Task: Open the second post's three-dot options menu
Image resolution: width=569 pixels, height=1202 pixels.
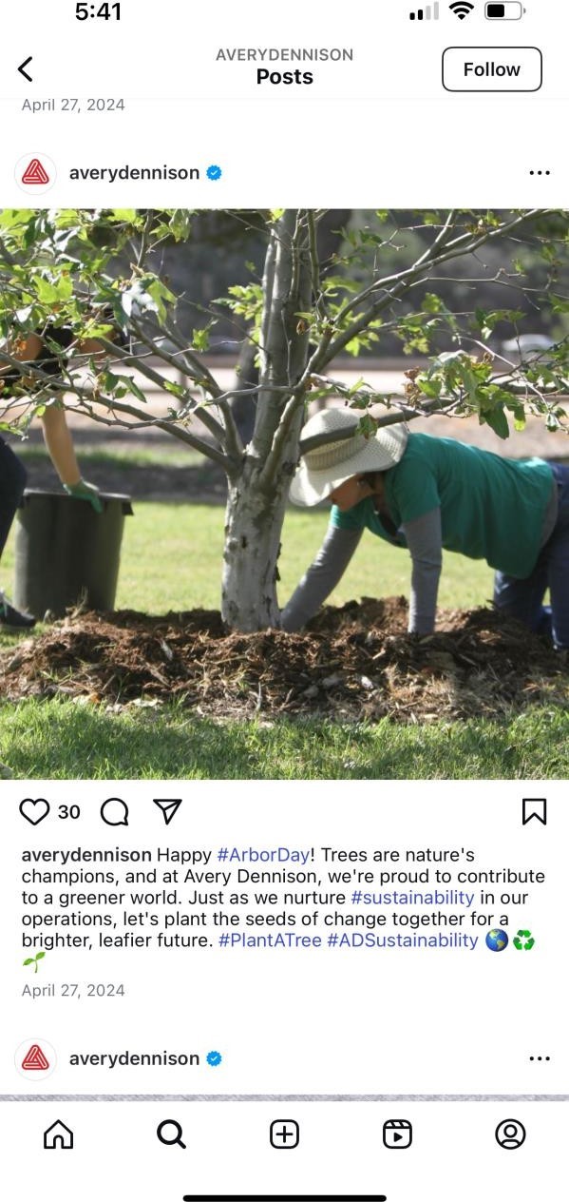Action: tap(540, 1058)
